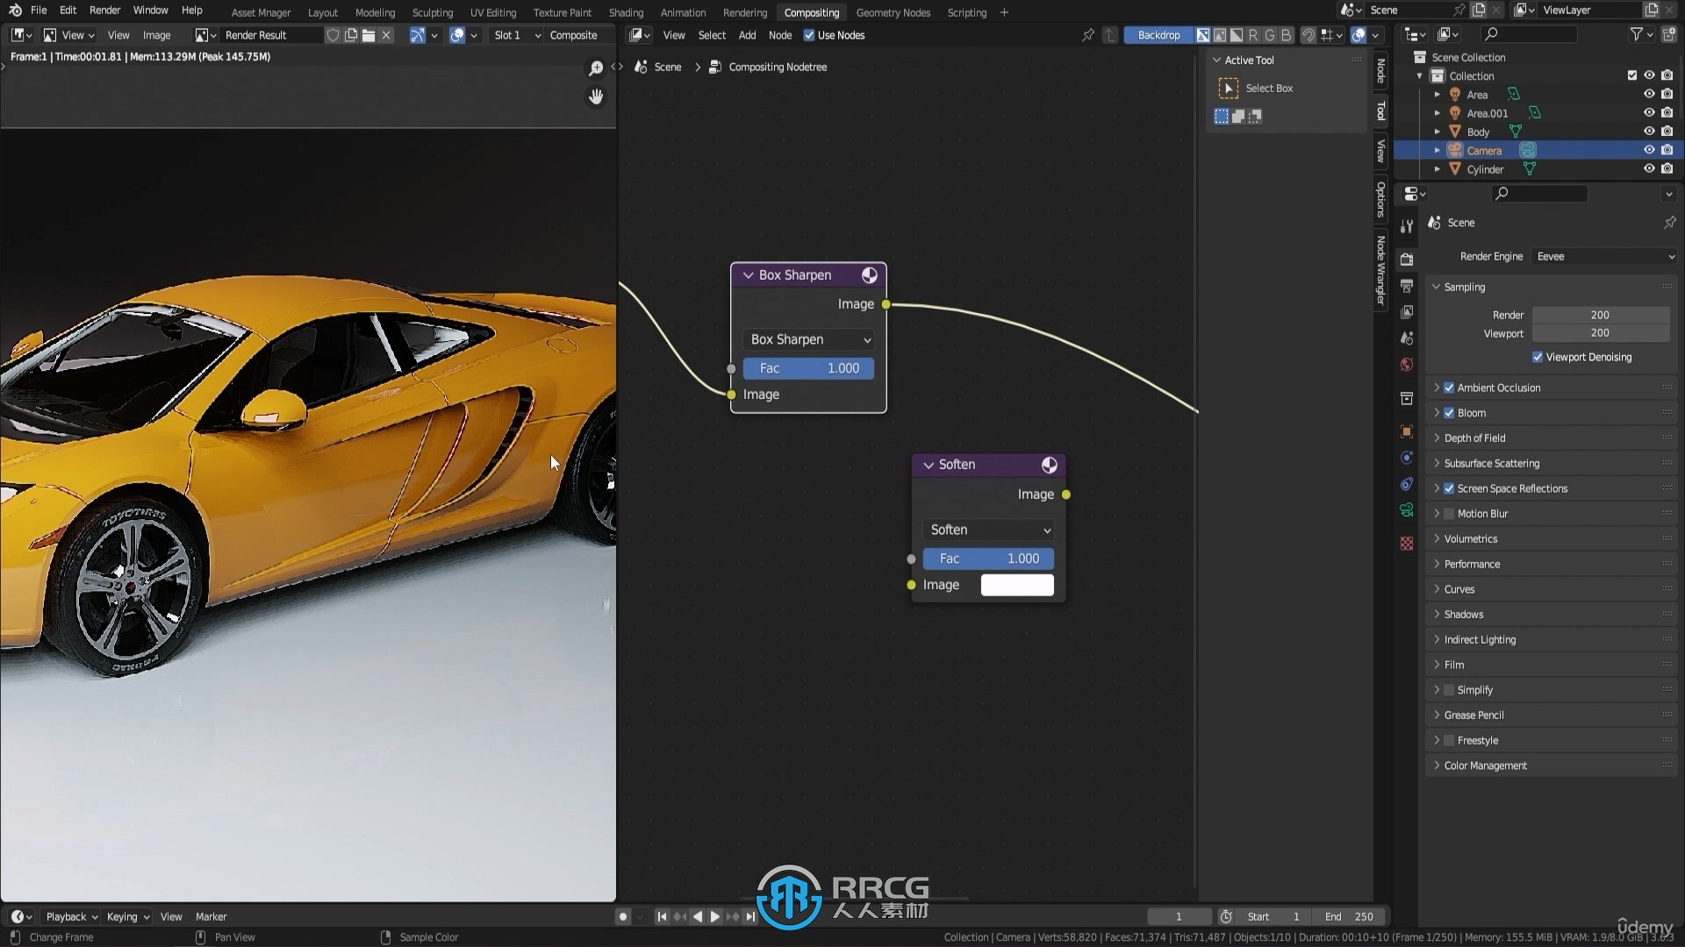Open the Tool properties tab icon

[1407, 225]
